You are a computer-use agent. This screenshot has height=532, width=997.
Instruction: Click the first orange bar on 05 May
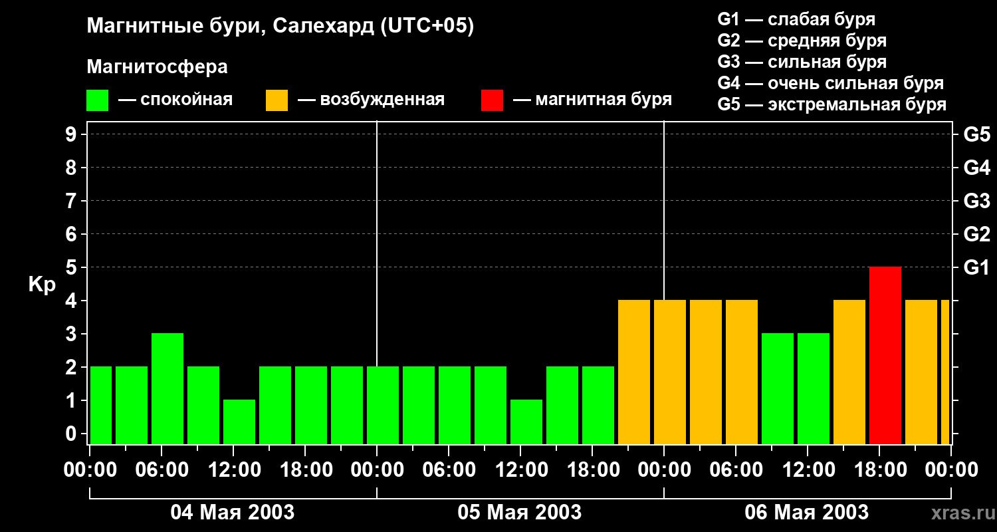634,372
